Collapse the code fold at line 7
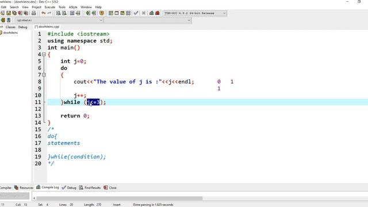 pos(44,75)
